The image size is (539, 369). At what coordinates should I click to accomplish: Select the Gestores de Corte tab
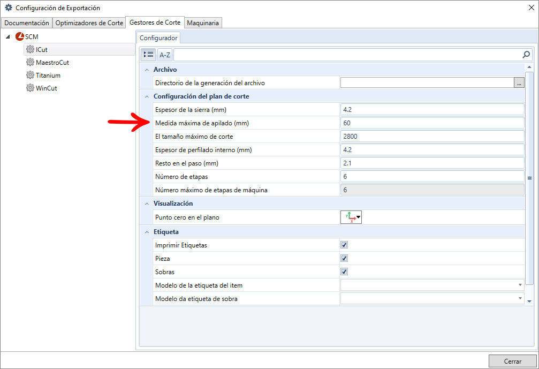pyautogui.click(x=155, y=22)
